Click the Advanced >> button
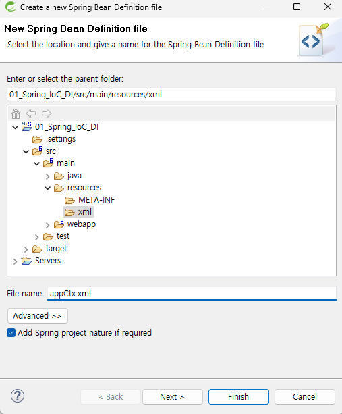342x414 pixels. click(38, 316)
